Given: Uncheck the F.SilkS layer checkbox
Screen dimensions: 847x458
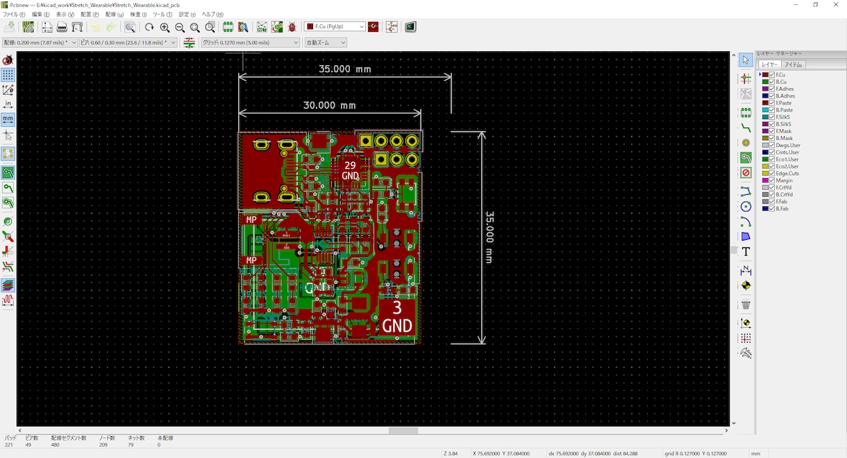Looking at the screenshot, I should pos(772,117).
